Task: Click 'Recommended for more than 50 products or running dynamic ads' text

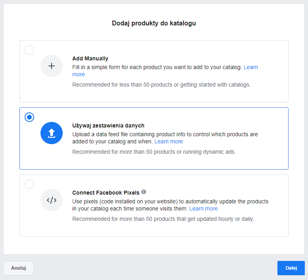Action: click(x=154, y=152)
